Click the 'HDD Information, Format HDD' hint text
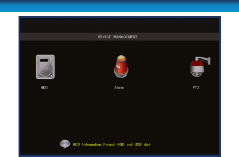 [x=112, y=144]
